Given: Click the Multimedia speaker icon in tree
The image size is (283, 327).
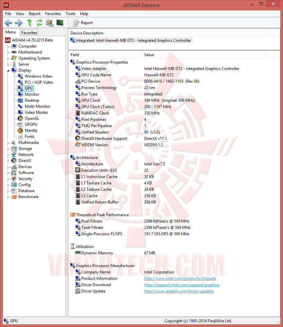Looking at the screenshot, I should click(x=14, y=143).
